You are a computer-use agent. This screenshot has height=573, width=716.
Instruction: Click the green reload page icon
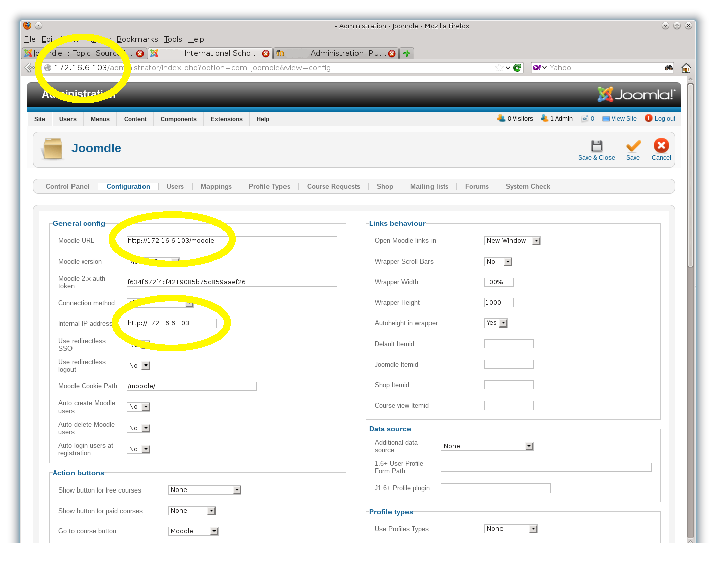tap(517, 68)
